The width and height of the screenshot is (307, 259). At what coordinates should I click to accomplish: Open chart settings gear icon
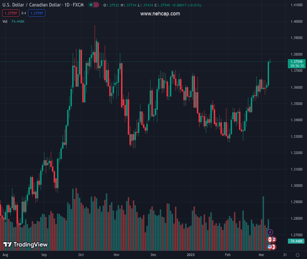pyautogui.click(x=297, y=255)
